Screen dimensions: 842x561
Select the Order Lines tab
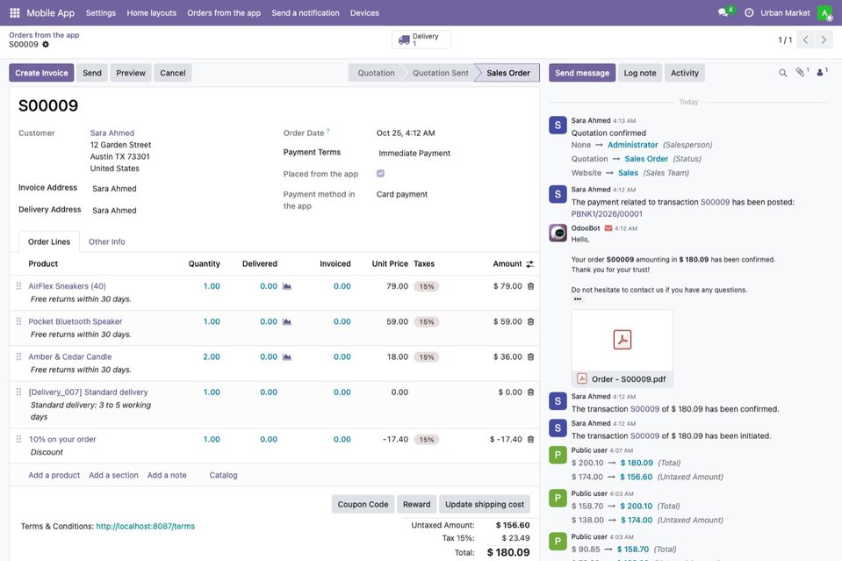(49, 241)
